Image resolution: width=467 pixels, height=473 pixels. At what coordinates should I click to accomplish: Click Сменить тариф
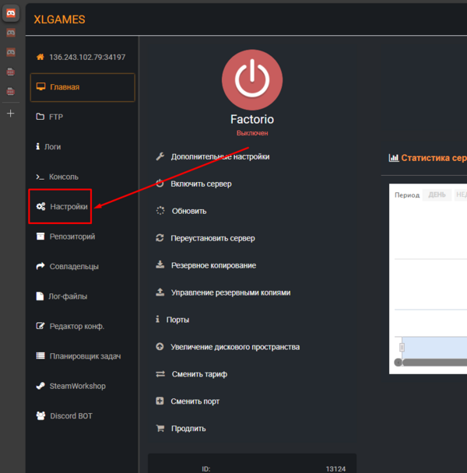(198, 374)
